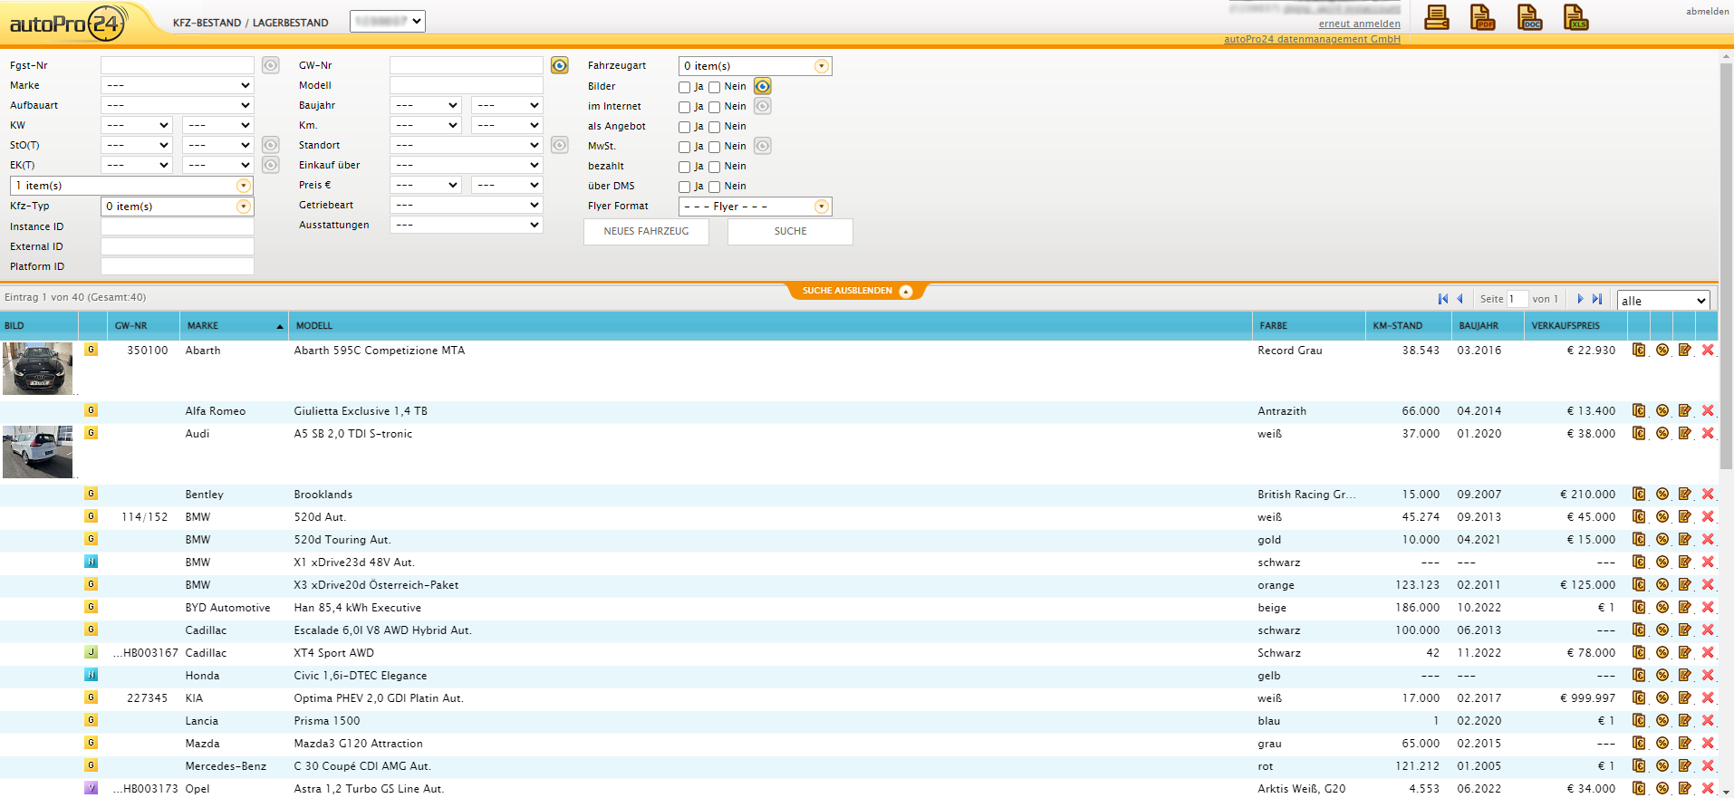The image size is (1734, 798).
Task: Click the Modell input field
Action: (467, 85)
